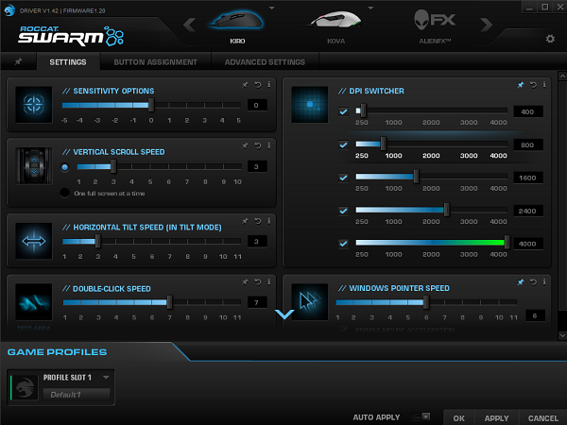Viewport: 567px width, 425px height.
Task: Uncheck the 800 DPI level checkbox
Action: pyautogui.click(x=344, y=144)
